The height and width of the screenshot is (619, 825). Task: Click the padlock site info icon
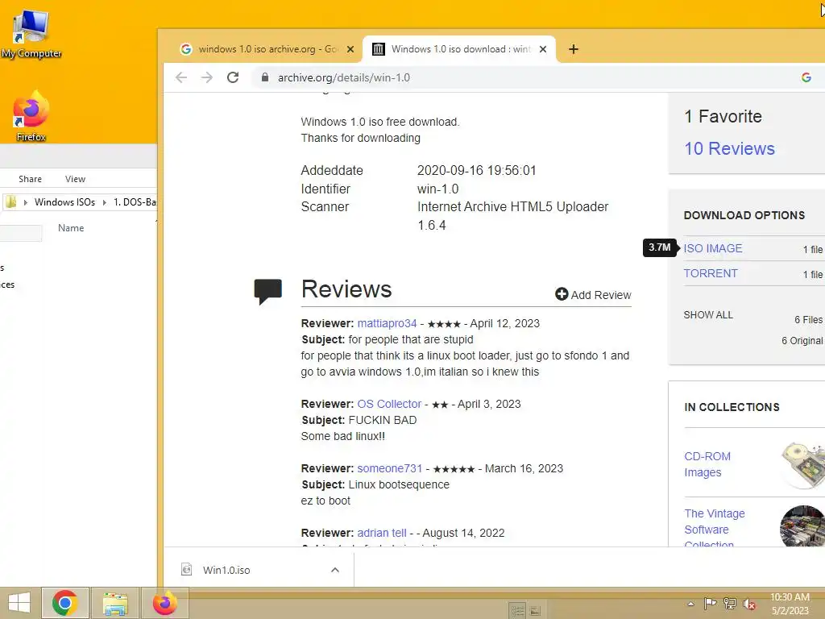pos(265,77)
